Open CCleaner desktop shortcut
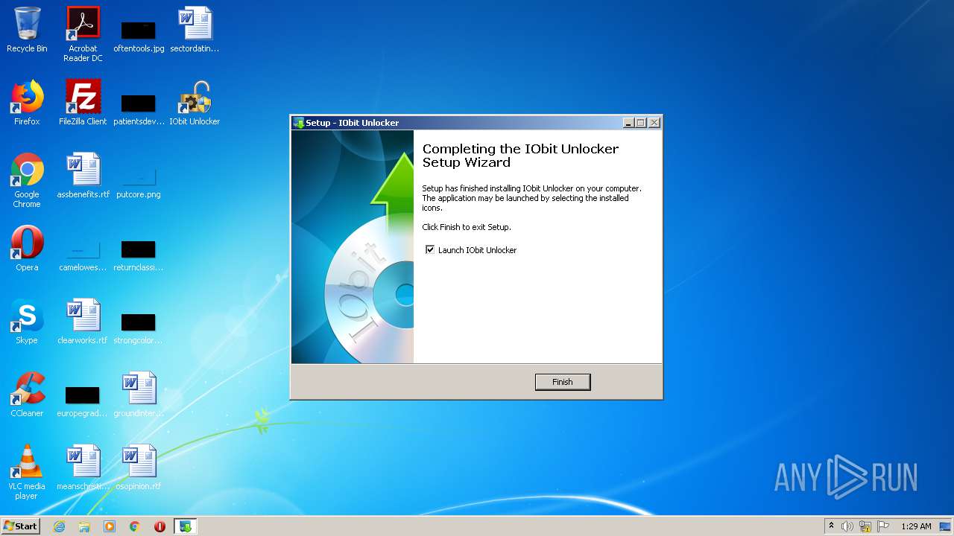The image size is (954, 536). (27, 395)
